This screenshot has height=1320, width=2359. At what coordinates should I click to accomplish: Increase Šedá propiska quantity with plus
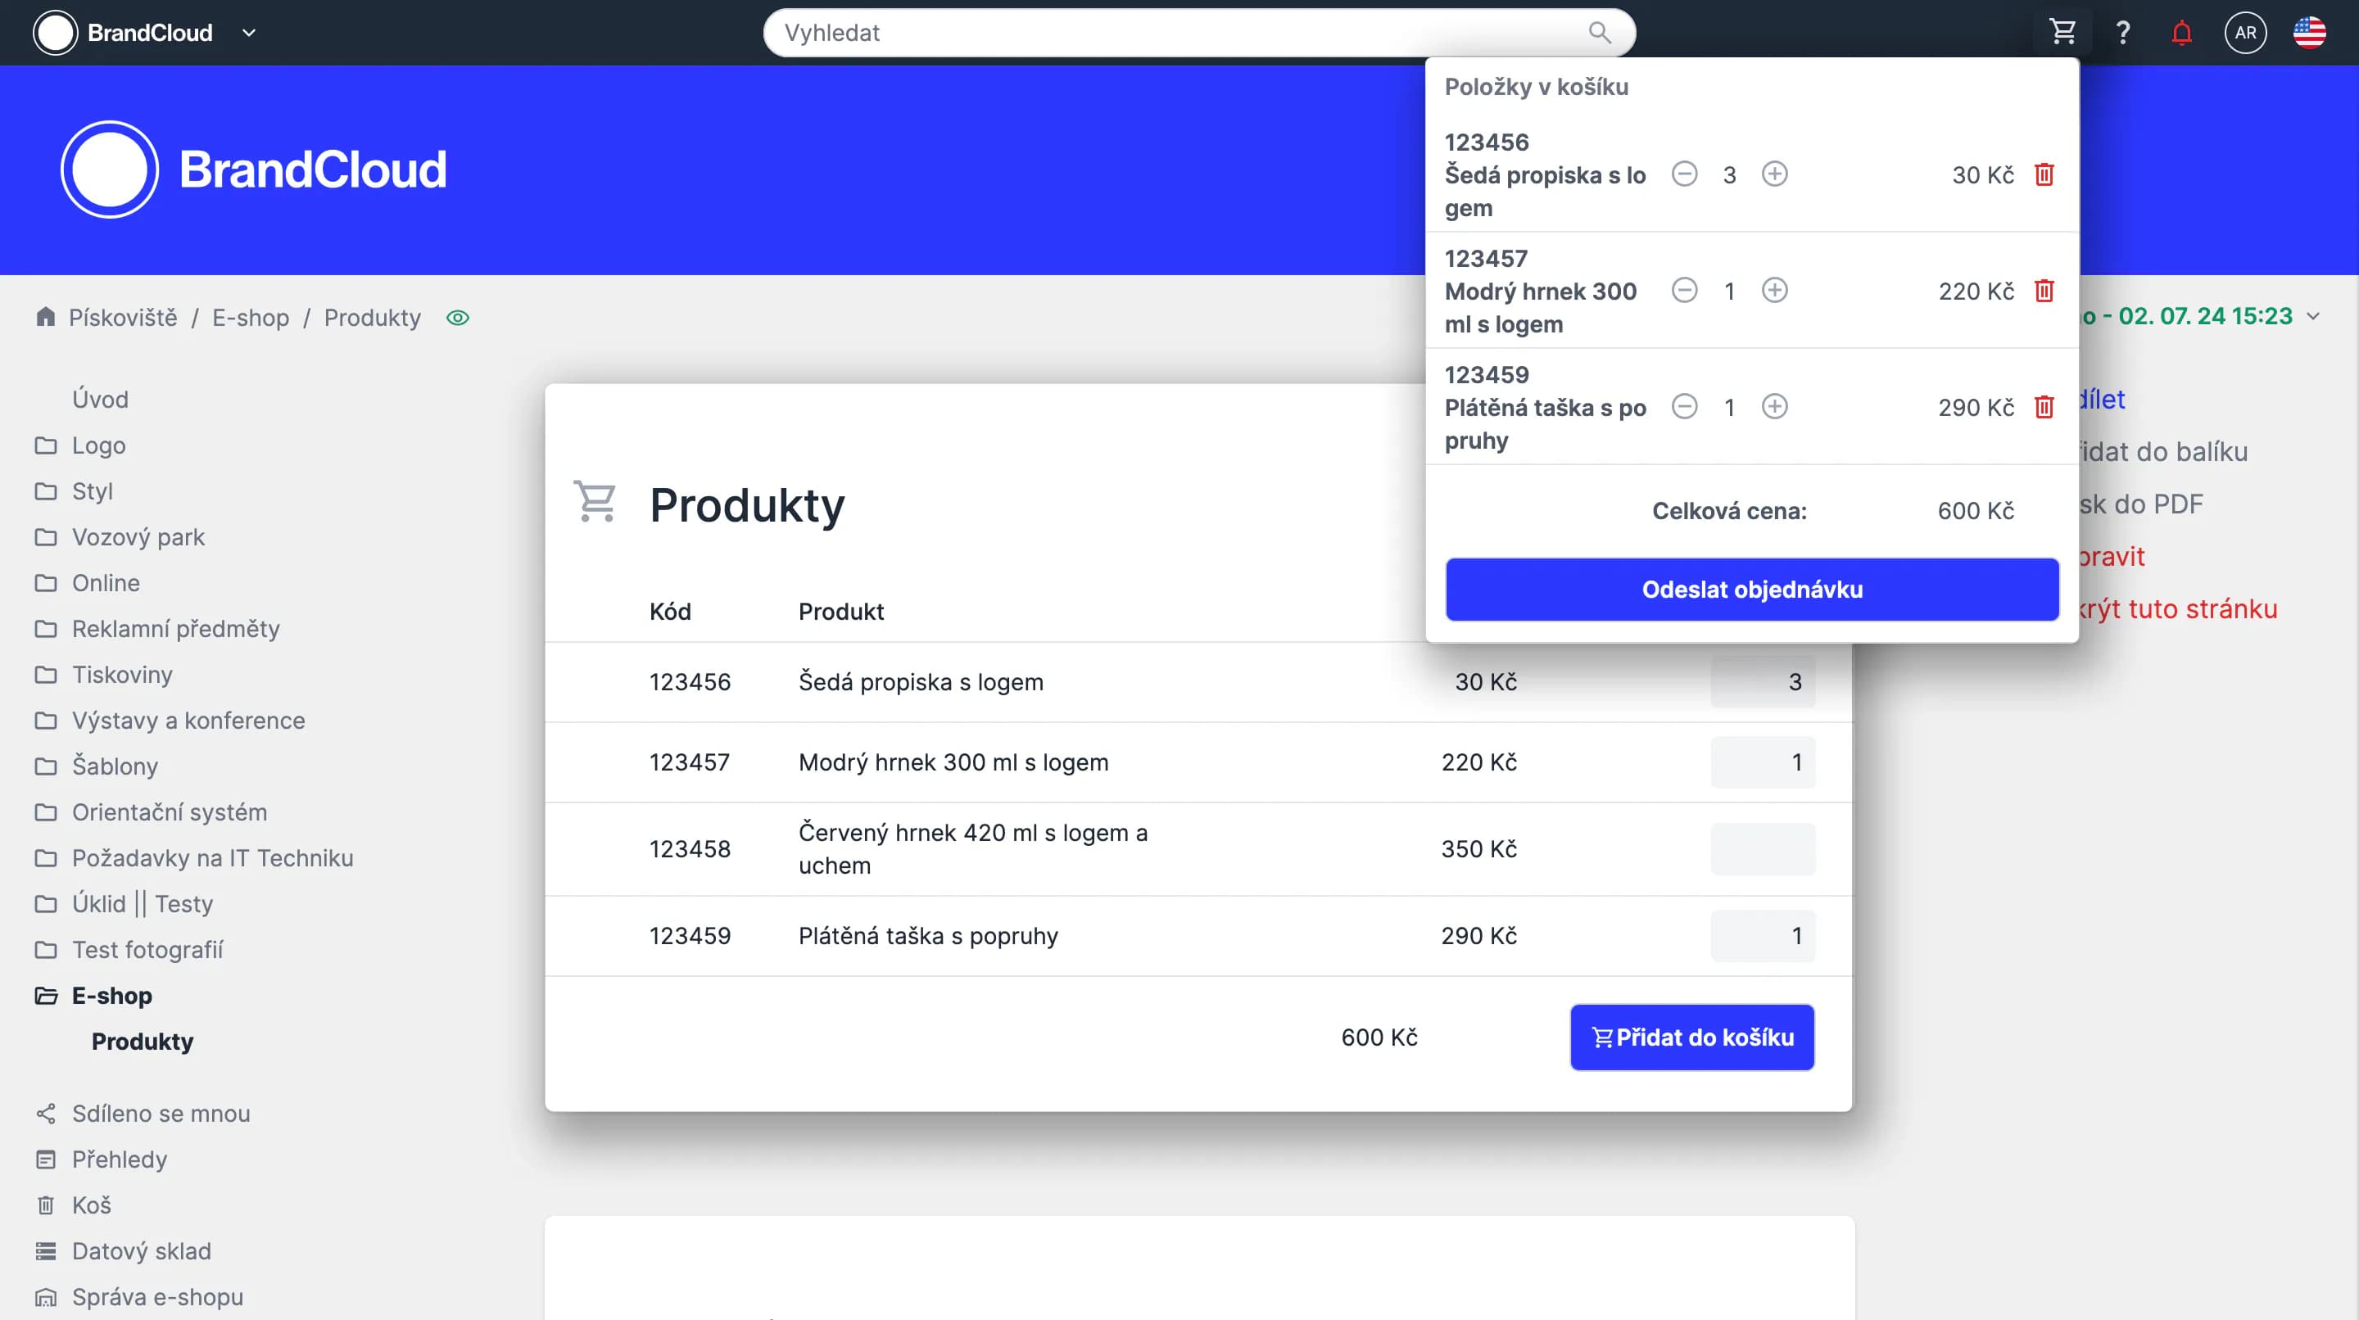click(1774, 174)
